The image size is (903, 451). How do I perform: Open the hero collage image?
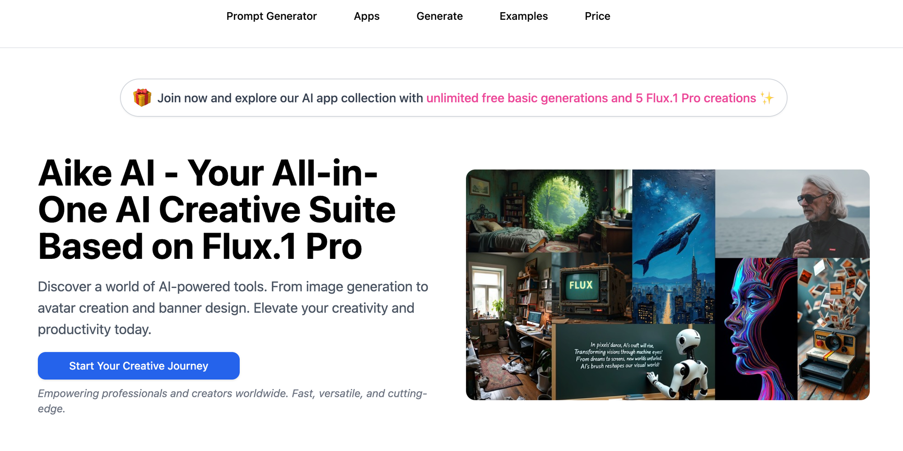click(x=668, y=285)
